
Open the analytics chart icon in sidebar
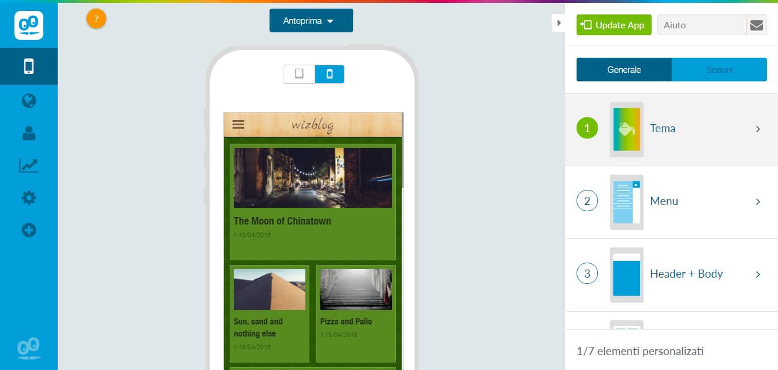point(29,165)
